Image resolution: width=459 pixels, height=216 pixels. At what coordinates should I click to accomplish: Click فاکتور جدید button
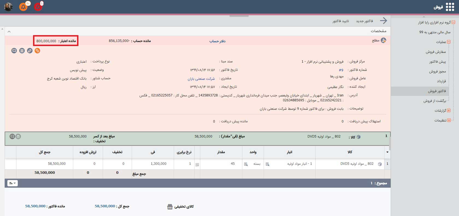click(364, 21)
